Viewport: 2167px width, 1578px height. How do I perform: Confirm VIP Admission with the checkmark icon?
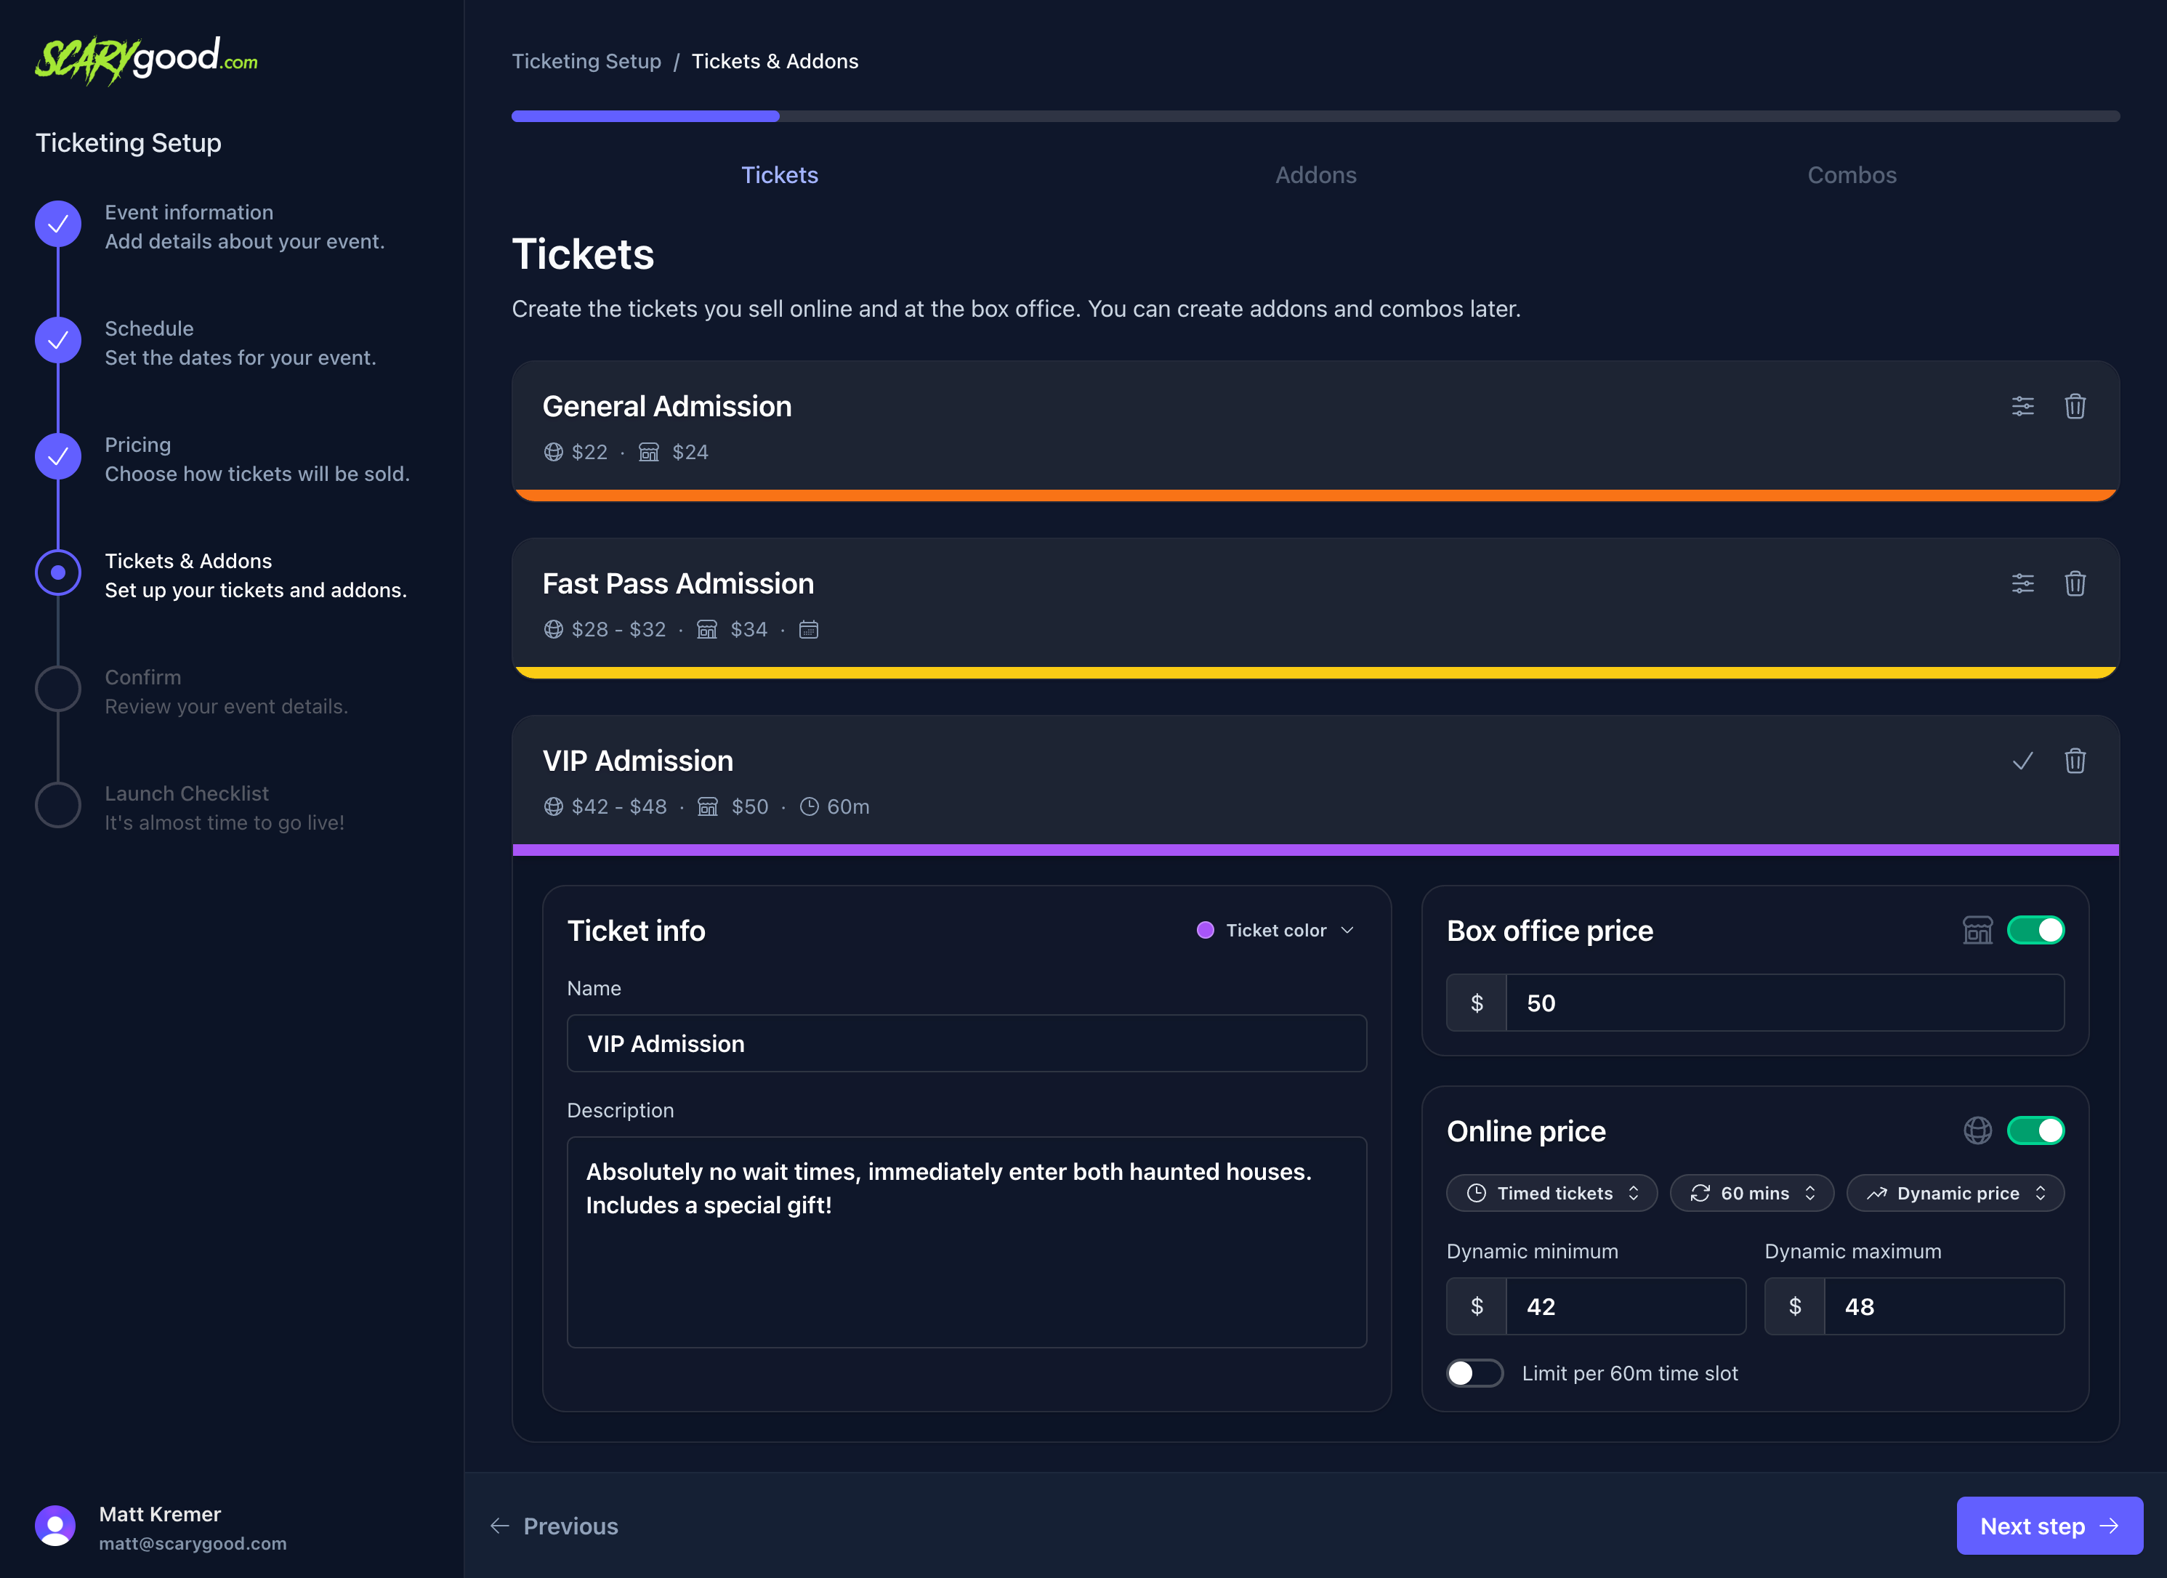pos(2022,761)
